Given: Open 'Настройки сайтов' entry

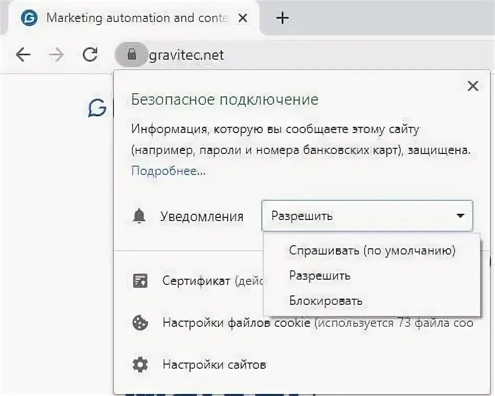Looking at the screenshot, I should click(214, 365).
